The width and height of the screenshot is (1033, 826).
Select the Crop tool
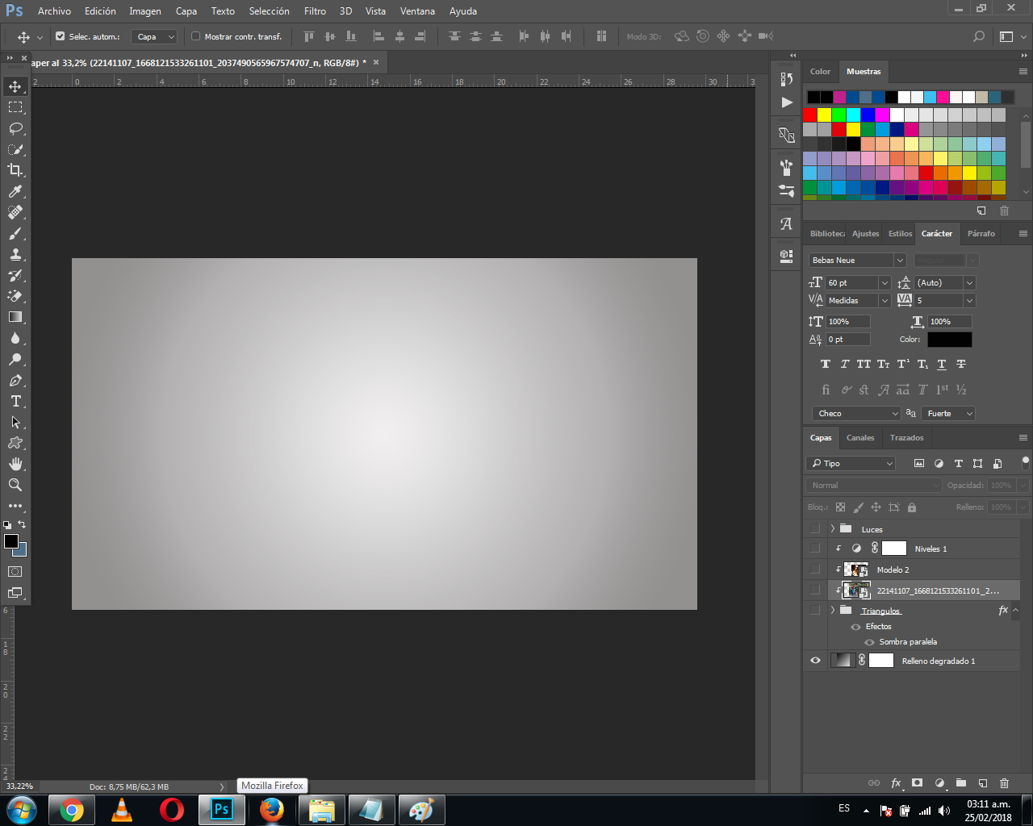(x=15, y=170)
